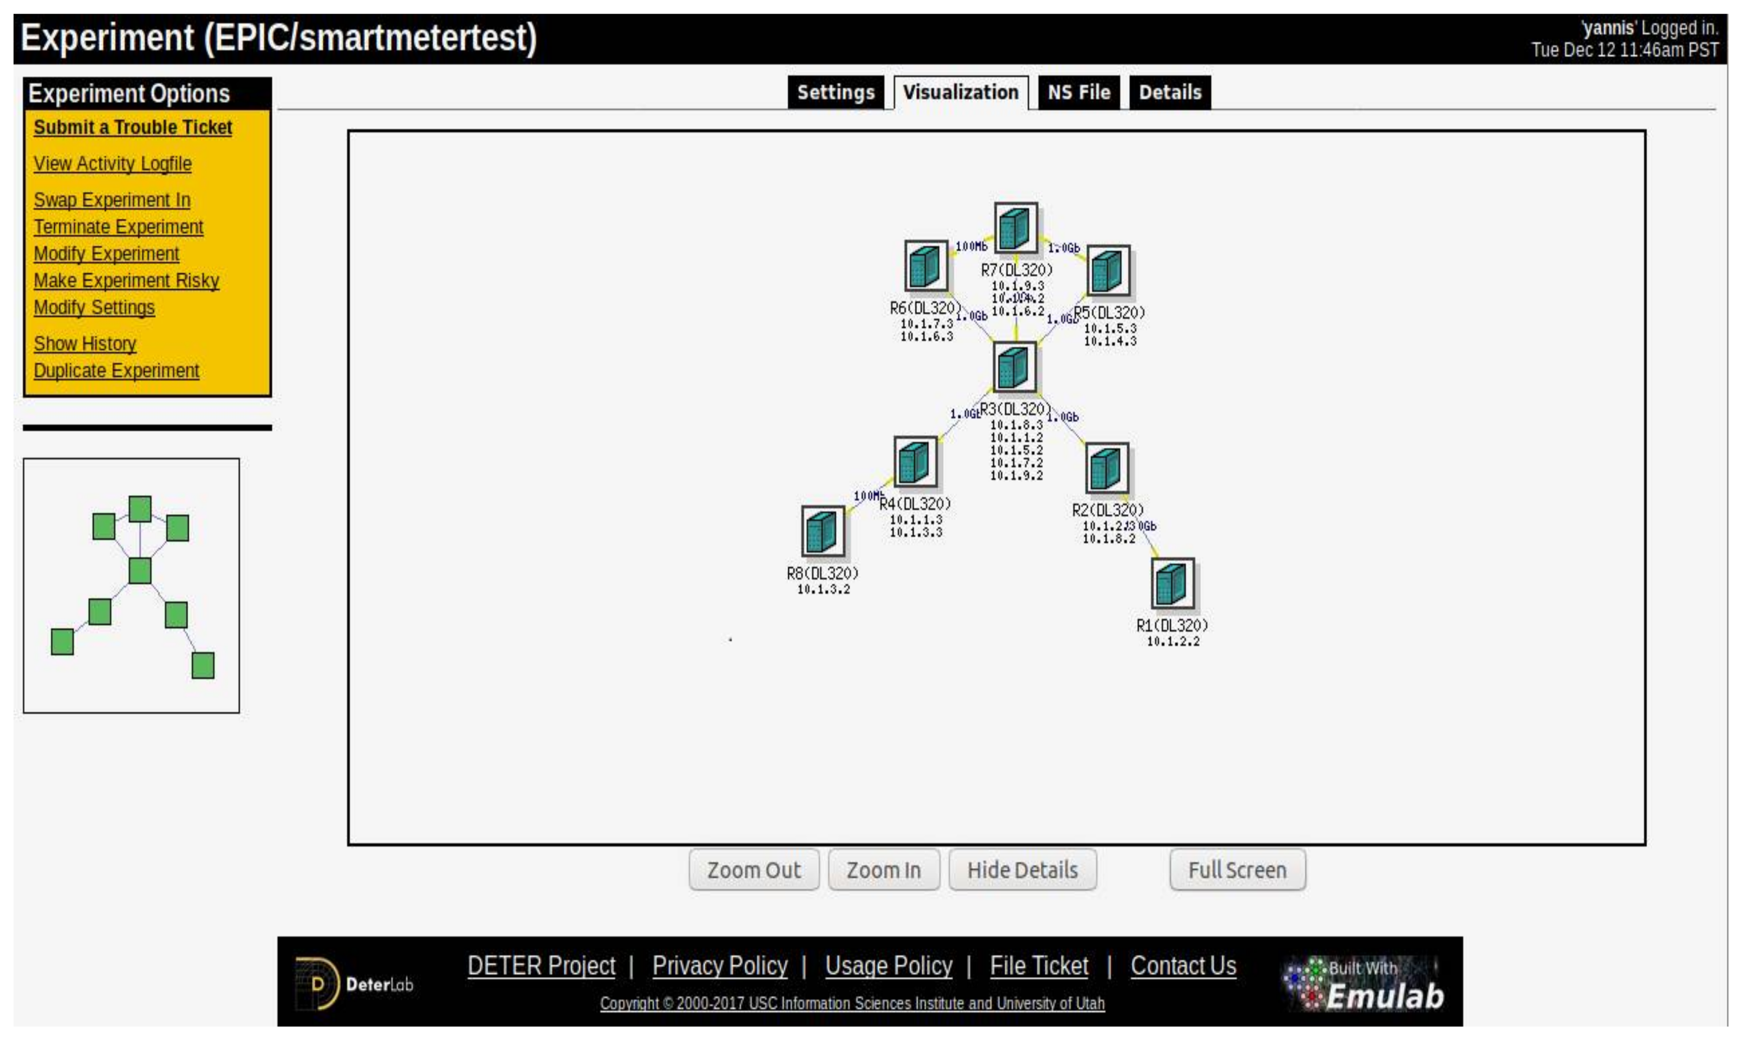1742x1038 pixels.
Task: Select the R4 node icon
Action: [x=915, y=462]
